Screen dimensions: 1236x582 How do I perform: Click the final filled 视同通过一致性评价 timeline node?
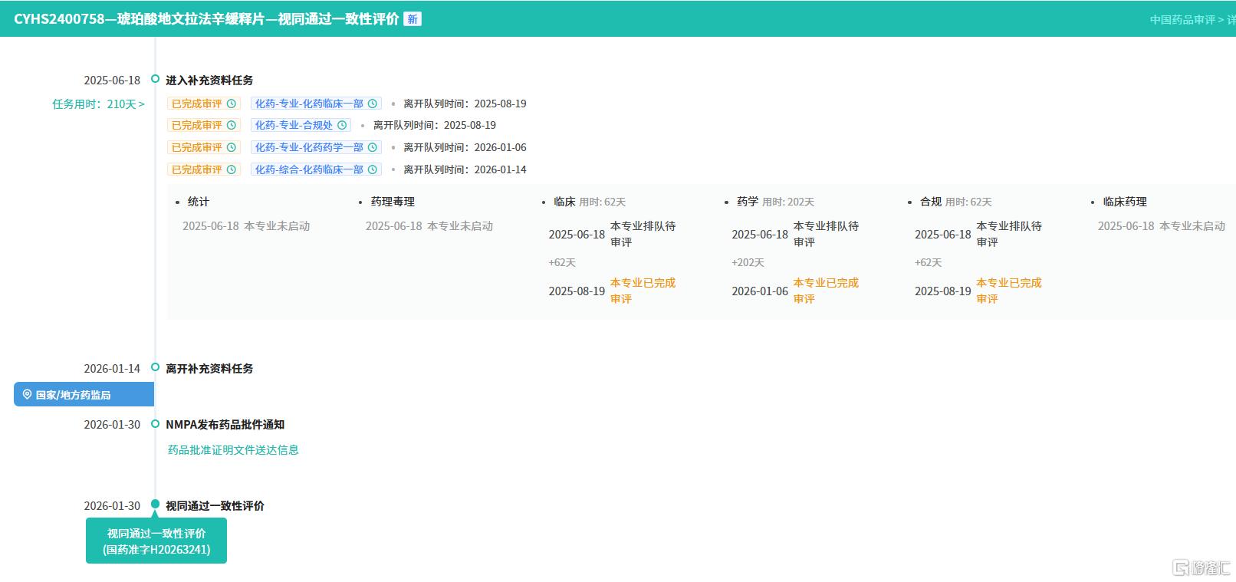[x=155, y=505]
